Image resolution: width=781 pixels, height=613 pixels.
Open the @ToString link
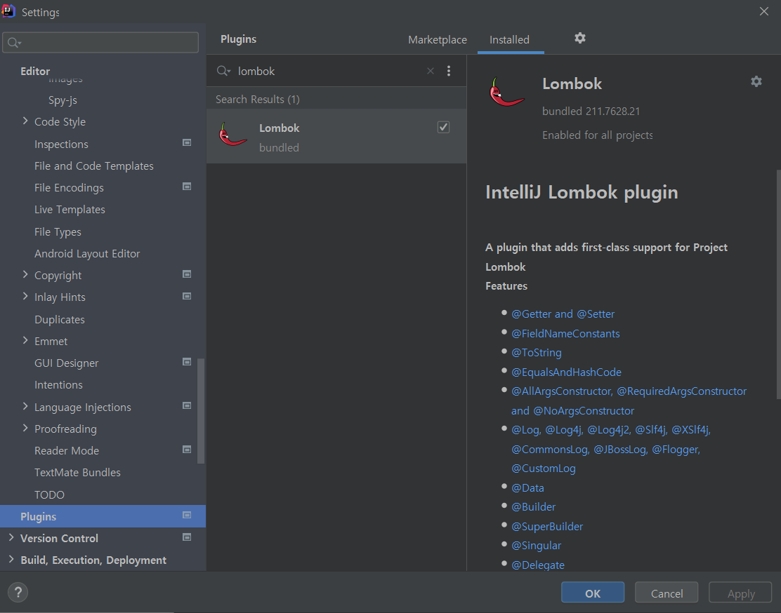[537, 353]
